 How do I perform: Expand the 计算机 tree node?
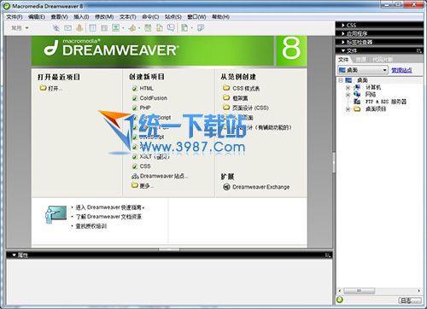(x=348, y=87)
